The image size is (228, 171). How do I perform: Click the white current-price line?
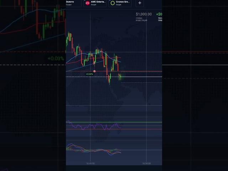point(142,77)
